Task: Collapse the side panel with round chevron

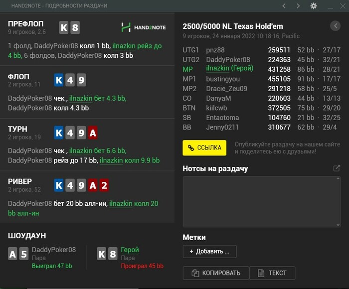Action: 336,26
